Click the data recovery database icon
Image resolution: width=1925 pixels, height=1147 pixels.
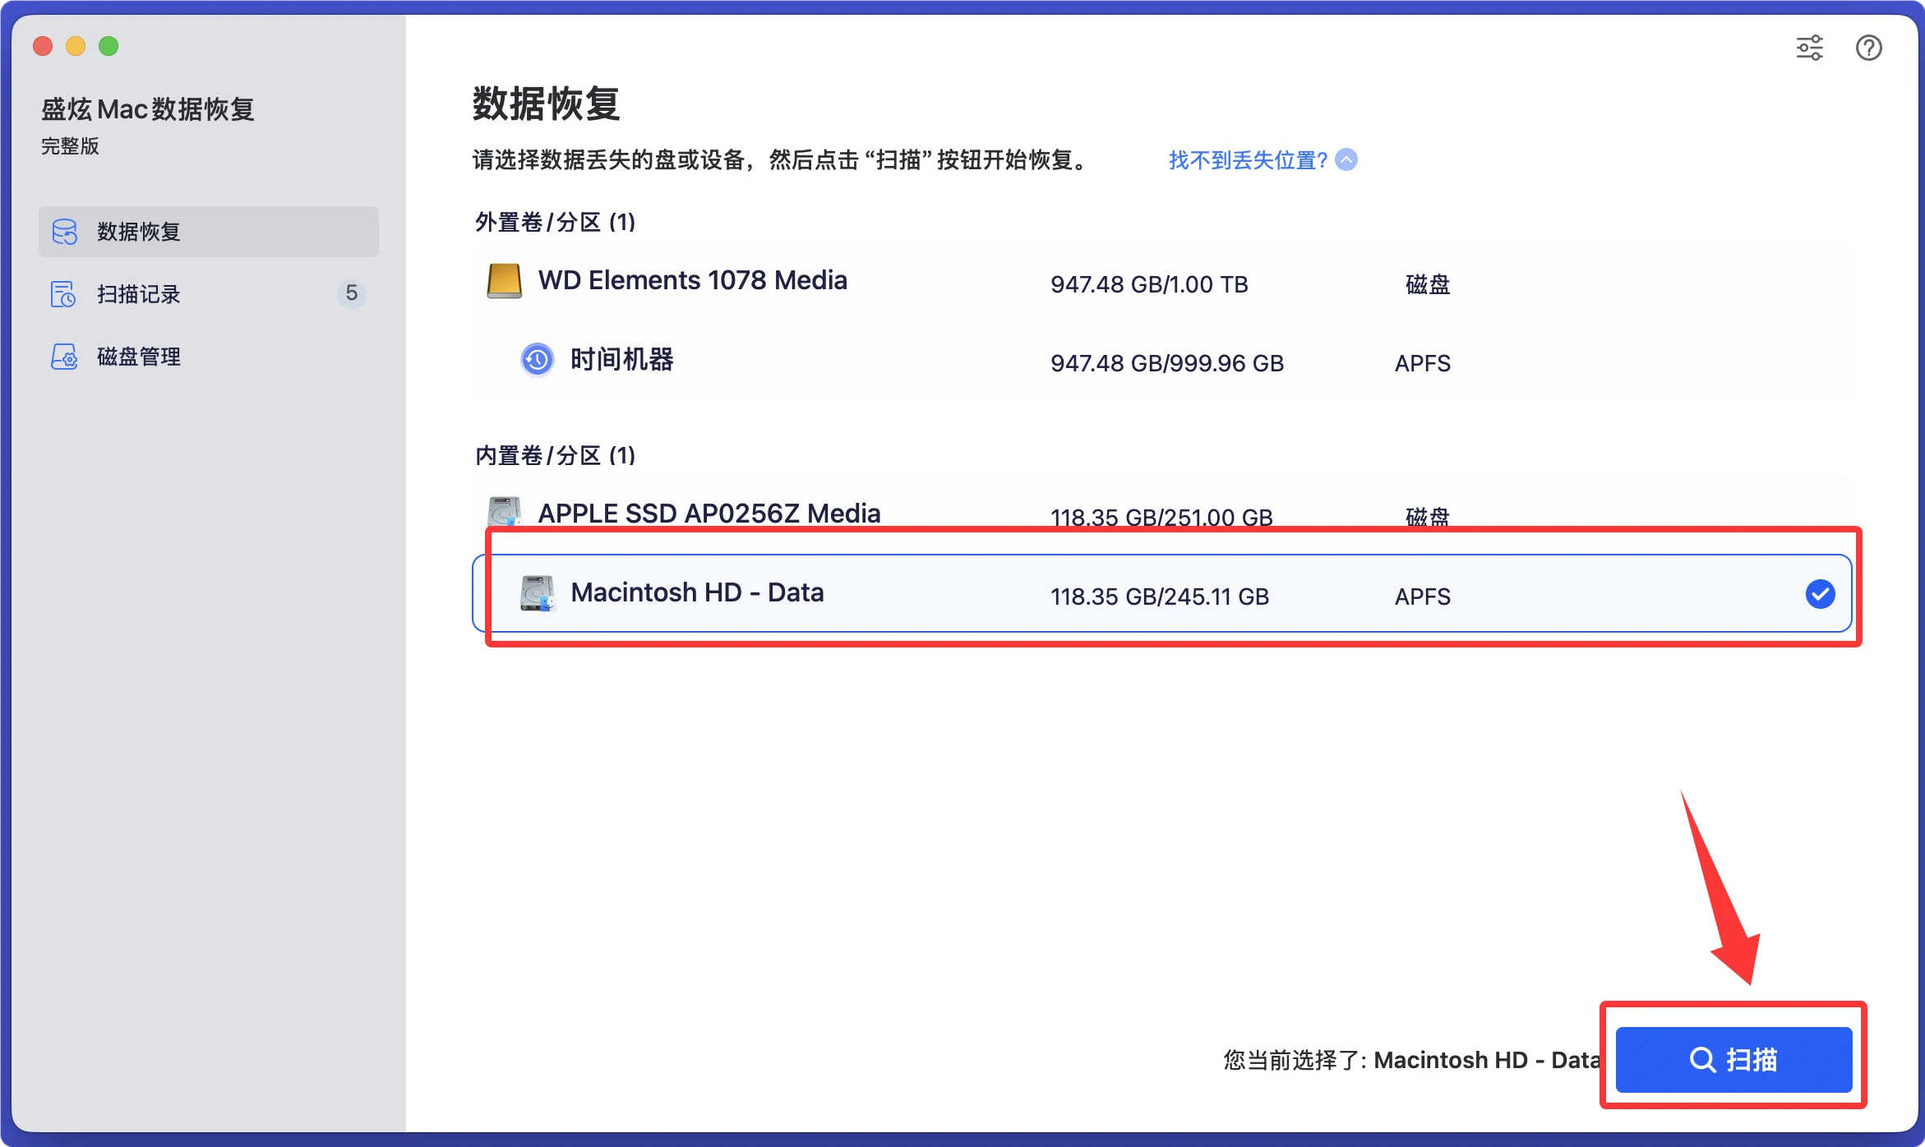(64, 232)
